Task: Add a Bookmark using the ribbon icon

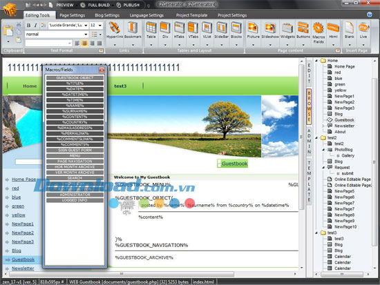Action: [133, 30]
